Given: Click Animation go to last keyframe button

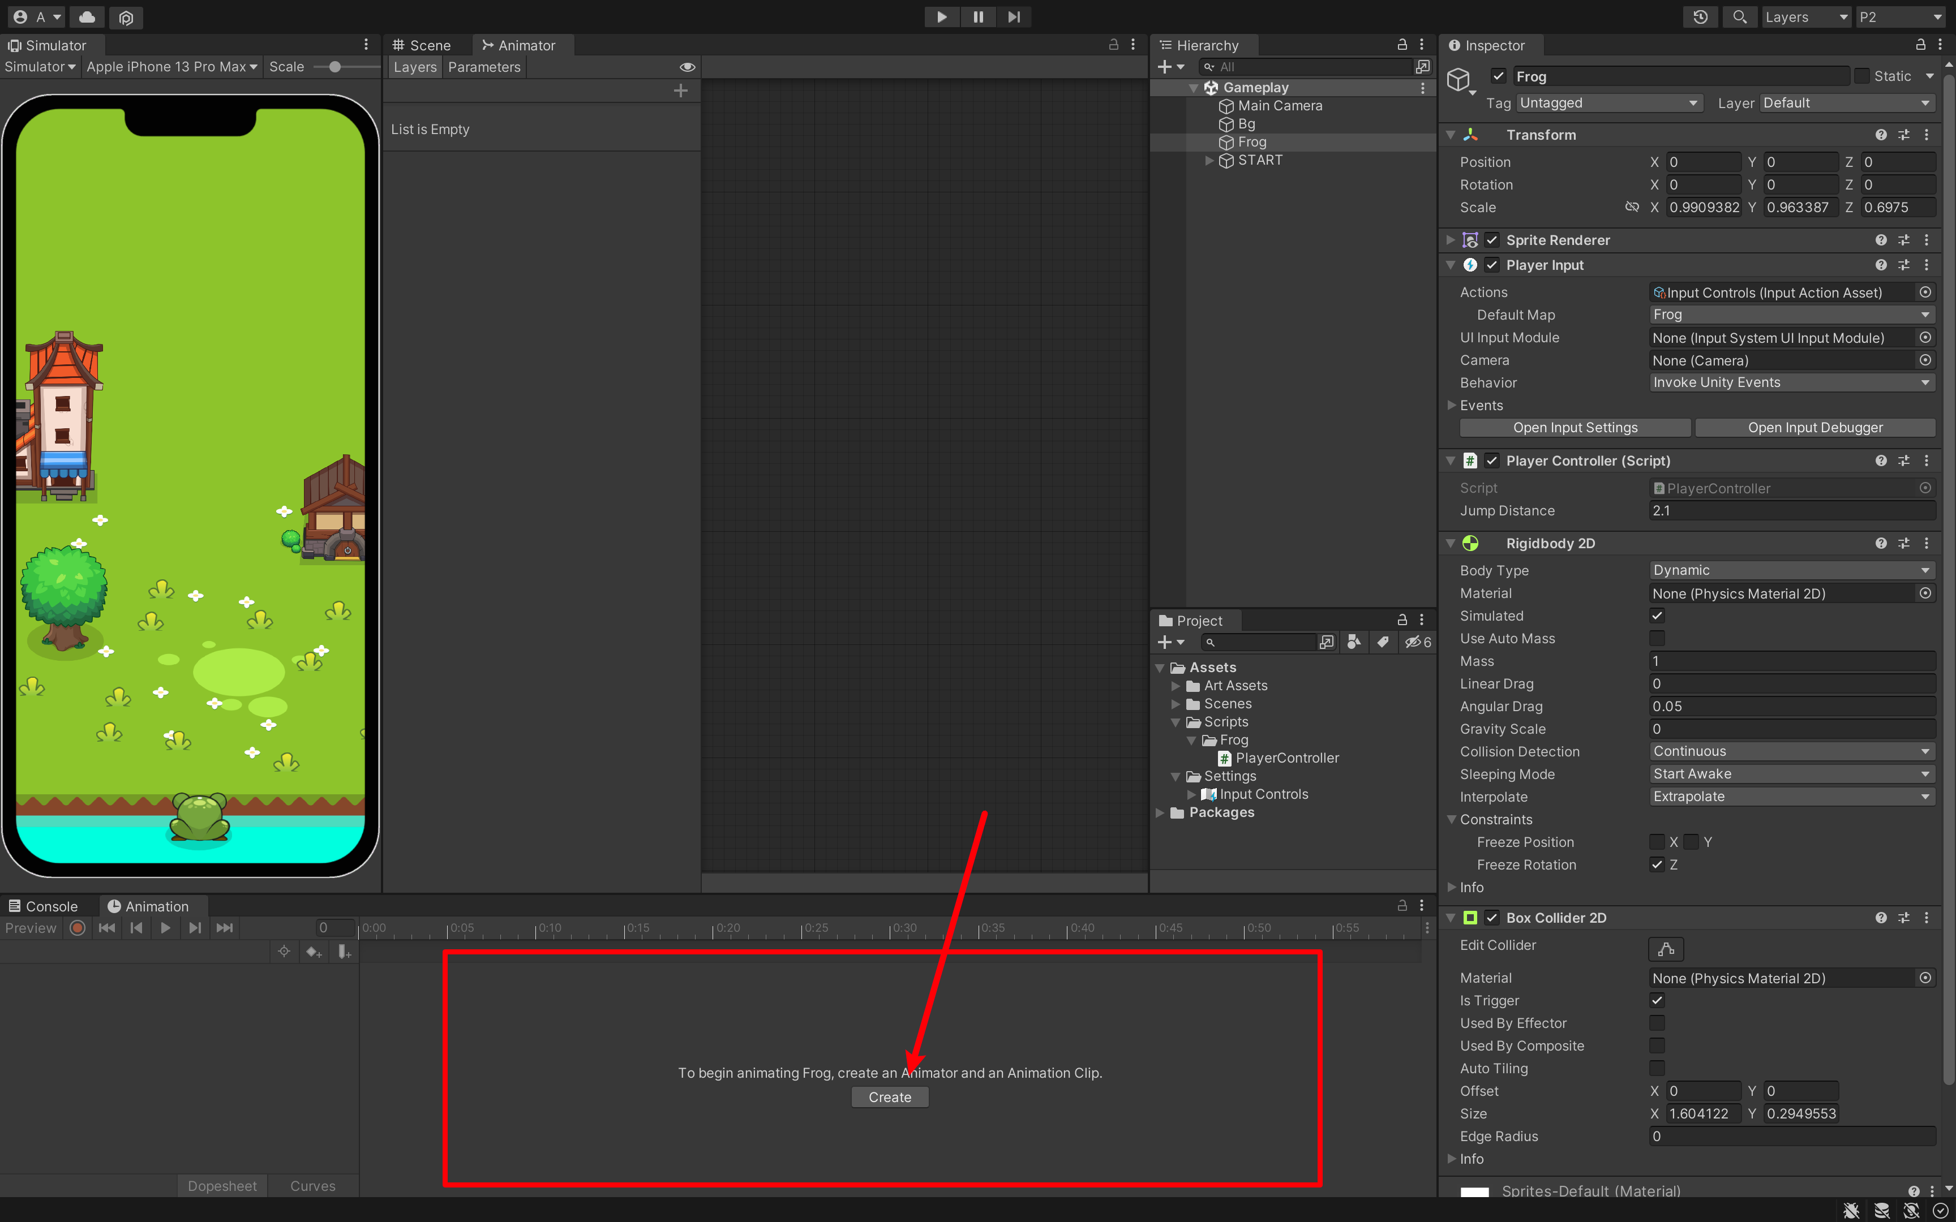Looking at the screenshot, I should [x=225, y=928].
